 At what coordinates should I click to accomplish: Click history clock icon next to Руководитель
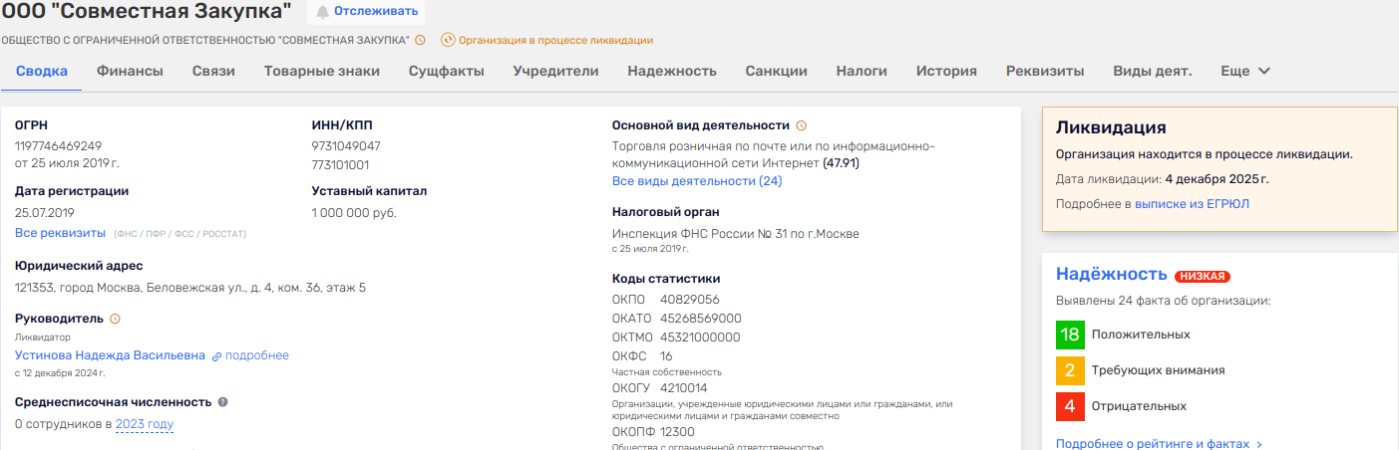[115, 320]
